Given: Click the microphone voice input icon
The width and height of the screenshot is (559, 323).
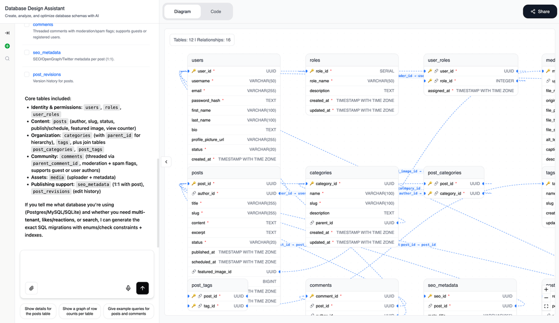Looking at the screenshot, I should click(128, 288).
